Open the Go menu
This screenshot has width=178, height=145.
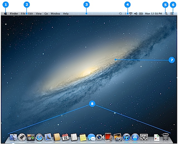pos(46,14)
